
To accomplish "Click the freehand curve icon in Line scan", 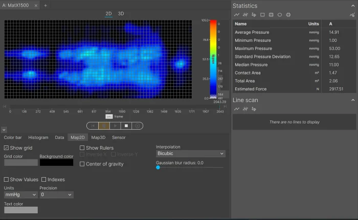I will pos(254,109).
